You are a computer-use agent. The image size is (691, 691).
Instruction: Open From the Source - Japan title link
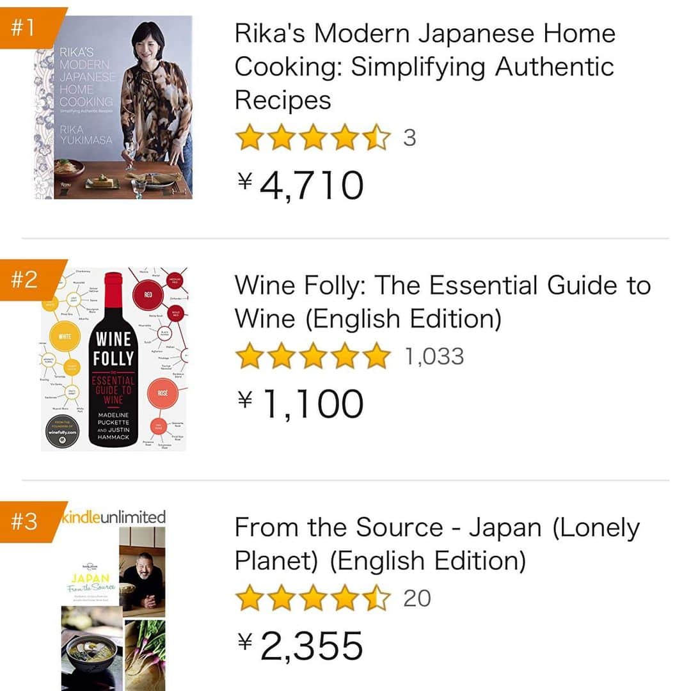point(437,544)
